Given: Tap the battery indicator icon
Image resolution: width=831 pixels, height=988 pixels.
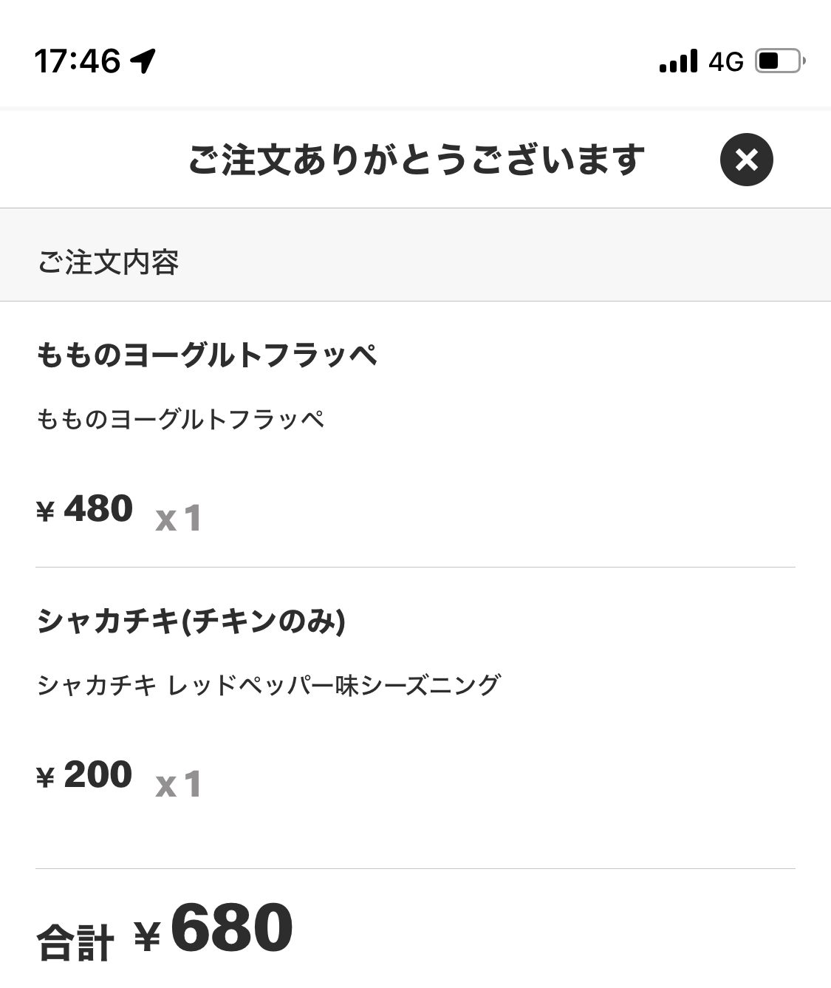Looking at the screenshot, I should click(780, 61).
